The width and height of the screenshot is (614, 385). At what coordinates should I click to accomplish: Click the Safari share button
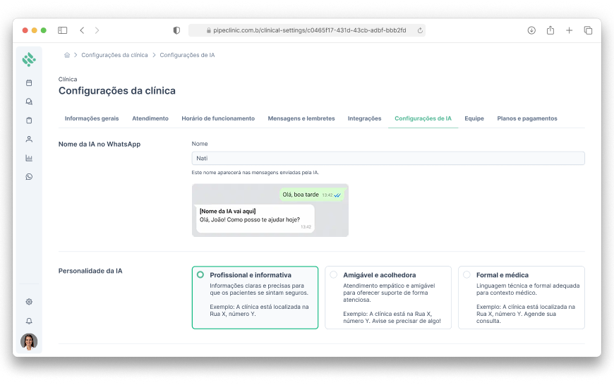click(x=550, y=30)
